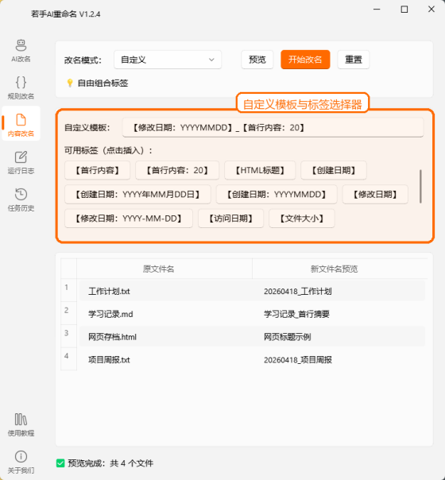Open the 运行日志 edit icon

(x=21, y=157)
